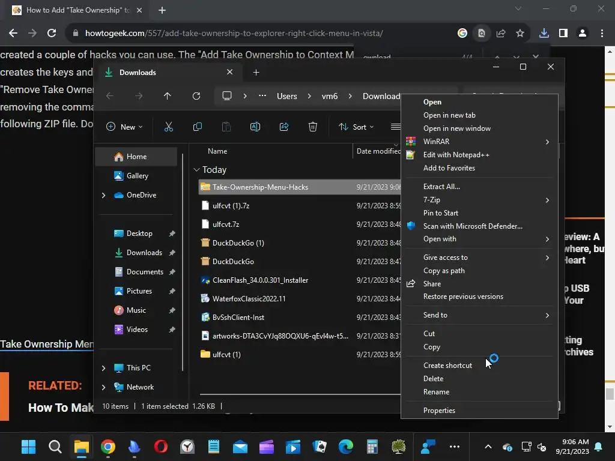Viewport: 615px width, 461px height.
Task: Expand the This PC tree node
Action: tap(103, 368)
